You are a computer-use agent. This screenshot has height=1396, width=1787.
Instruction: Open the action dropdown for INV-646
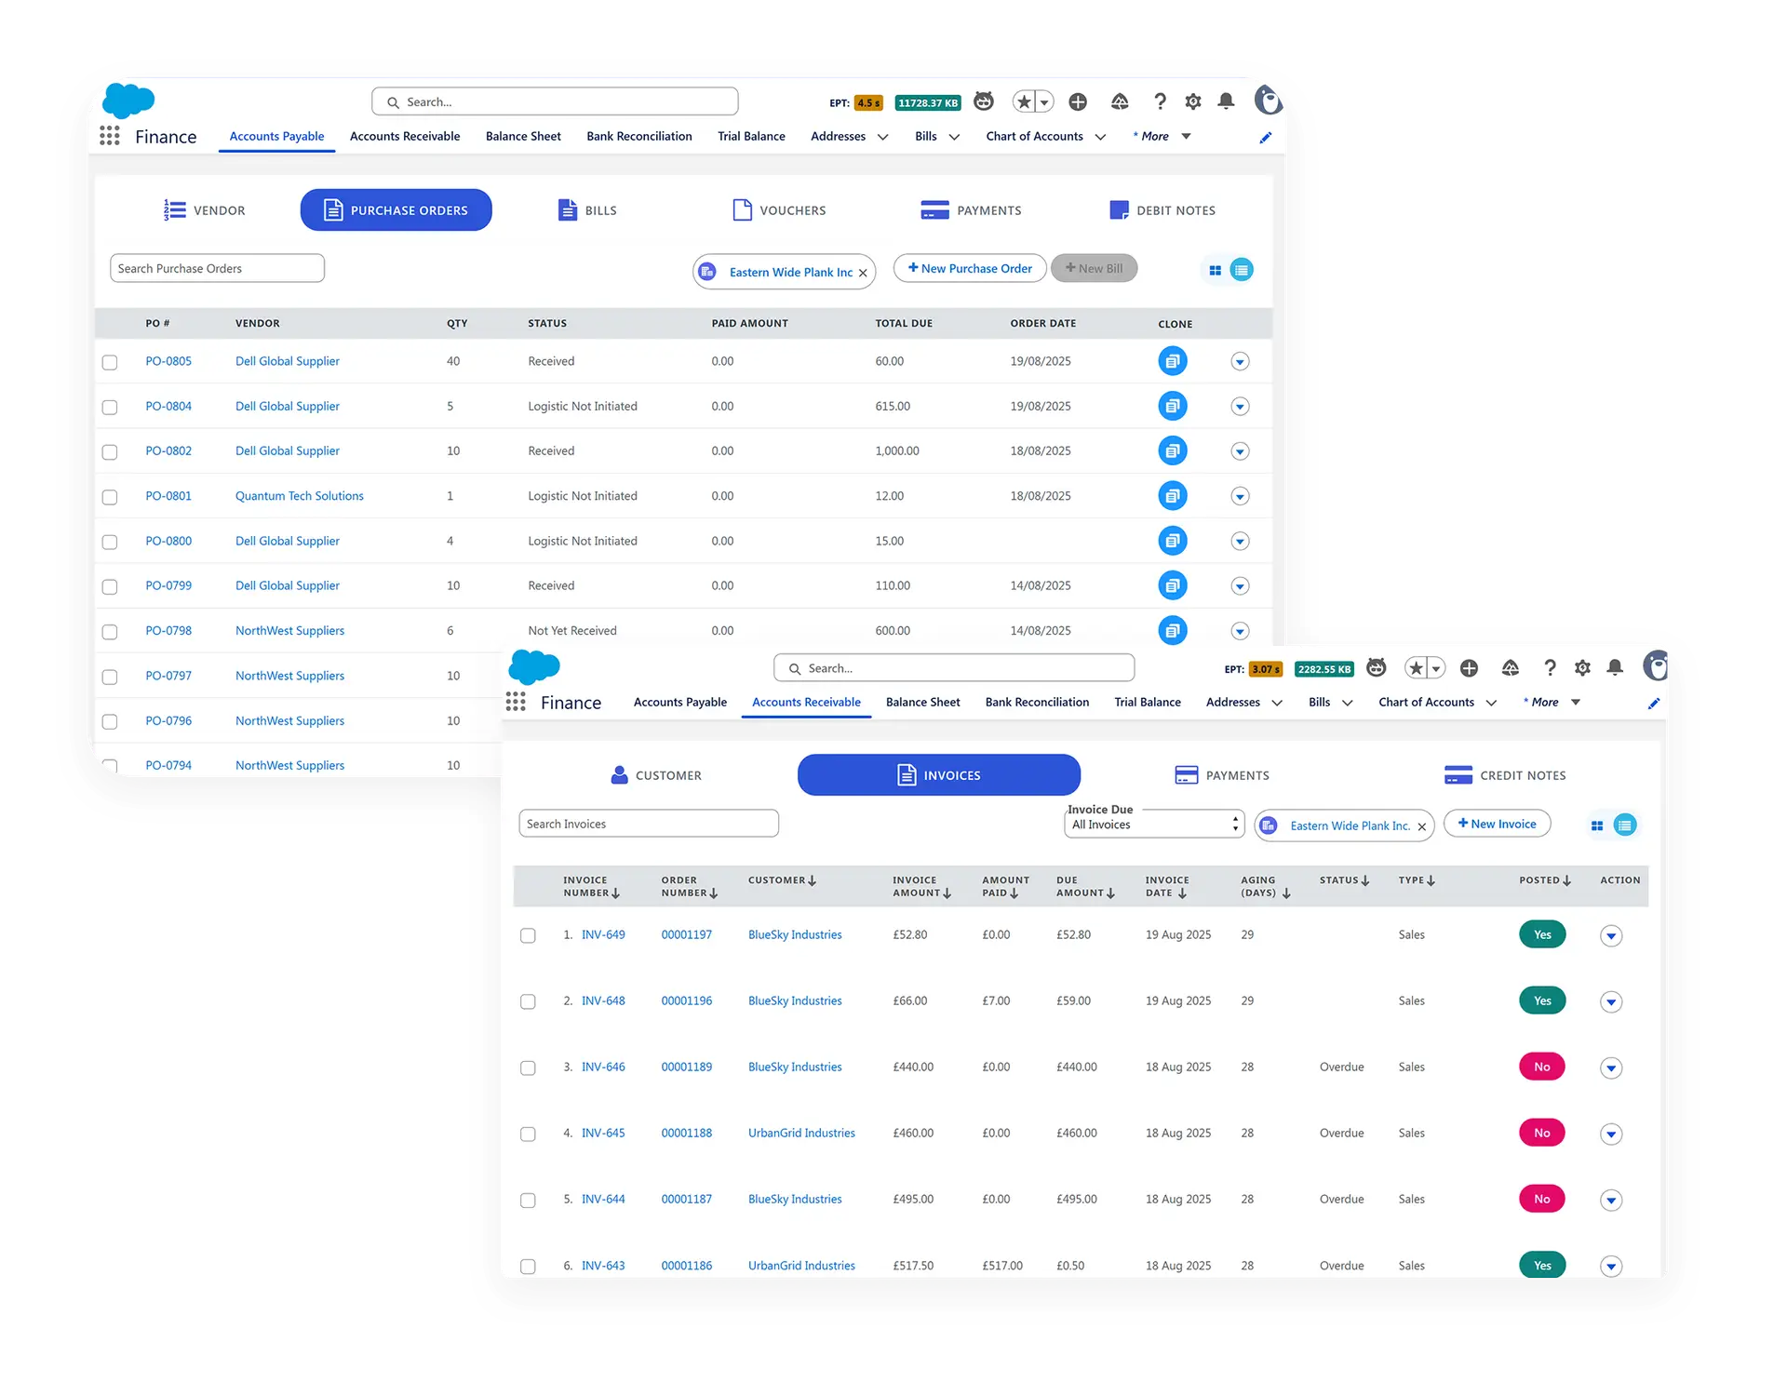[x=1611, y=1068]
